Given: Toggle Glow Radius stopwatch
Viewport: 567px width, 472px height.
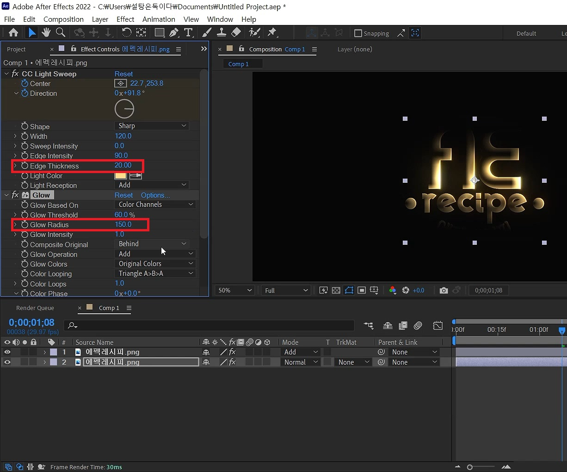Looking at the screenshot, I should pos(25,224).
